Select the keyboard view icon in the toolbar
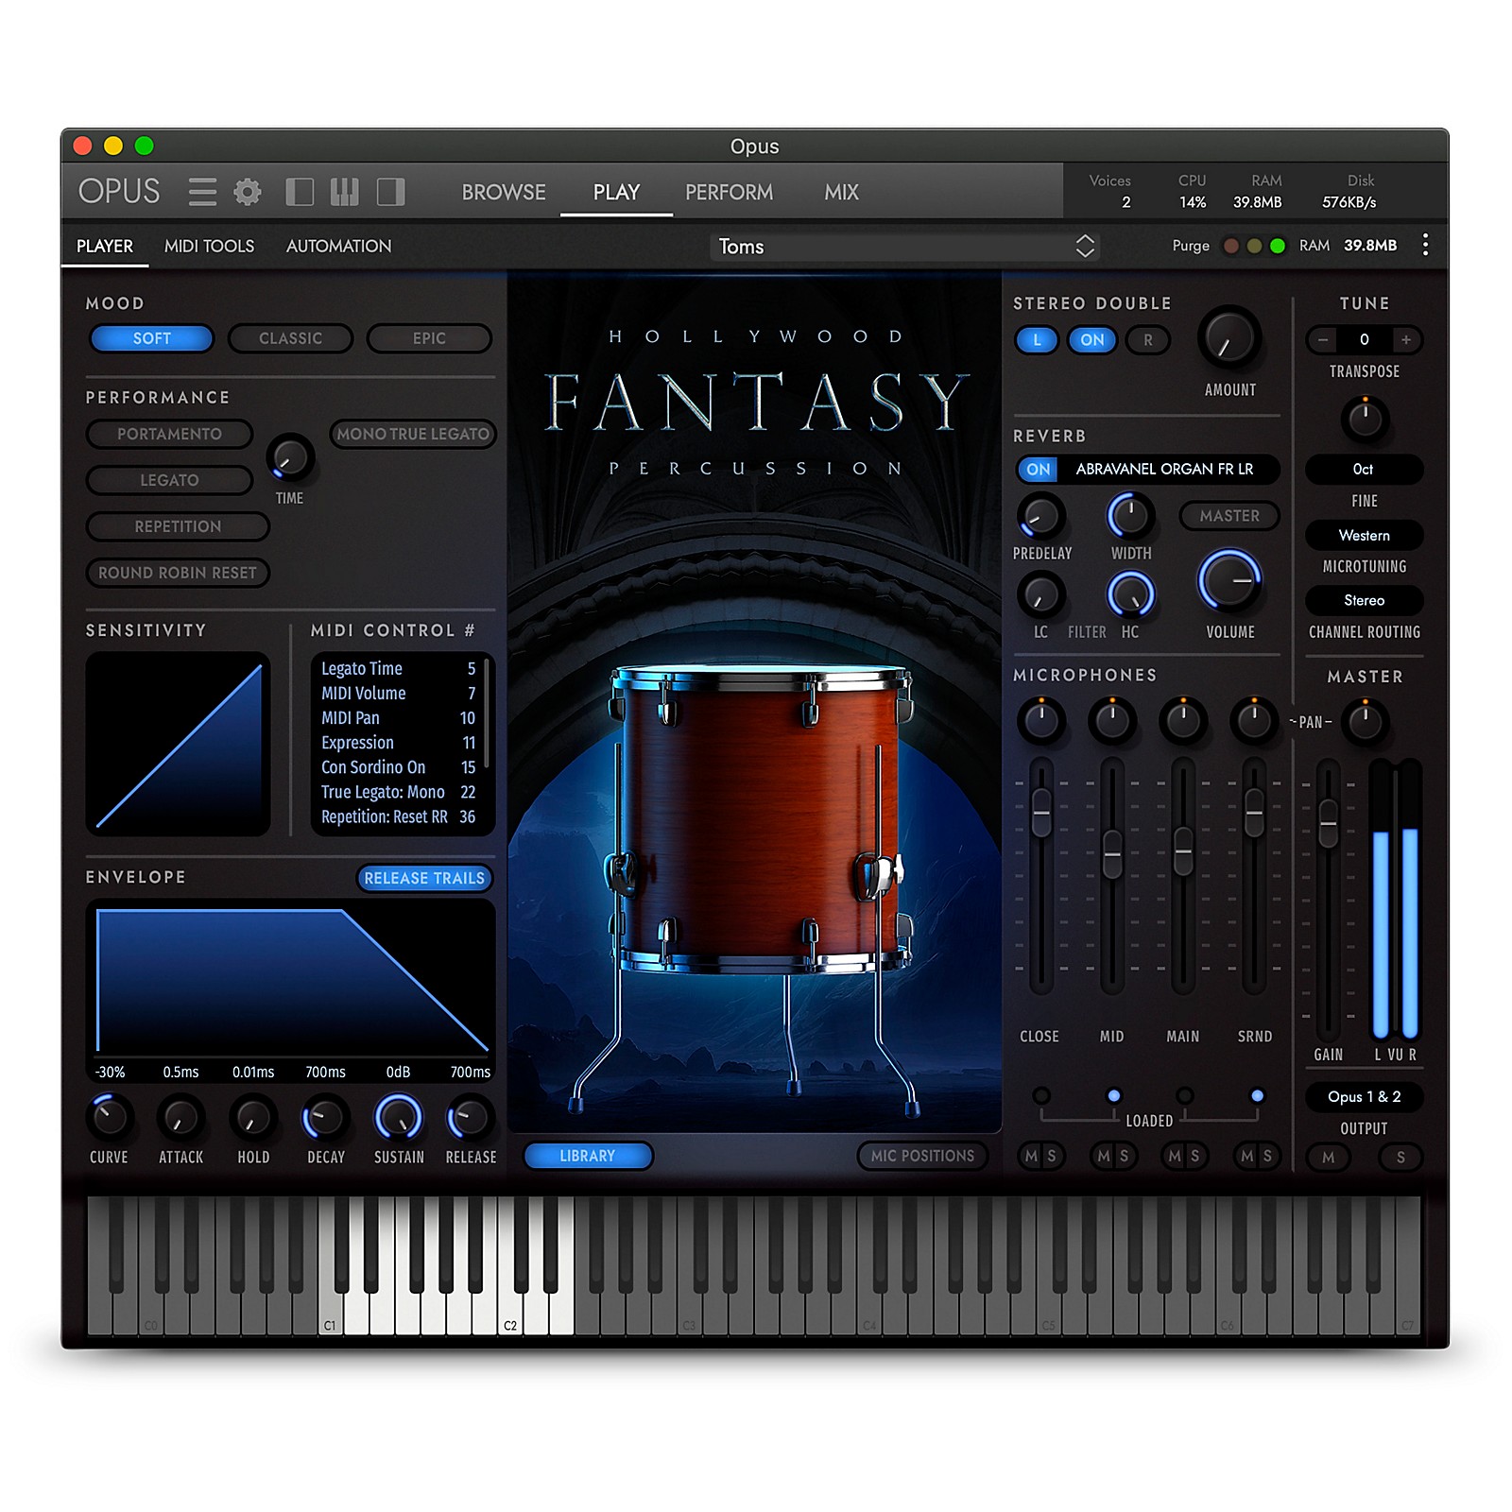 (x=345, y=192)
